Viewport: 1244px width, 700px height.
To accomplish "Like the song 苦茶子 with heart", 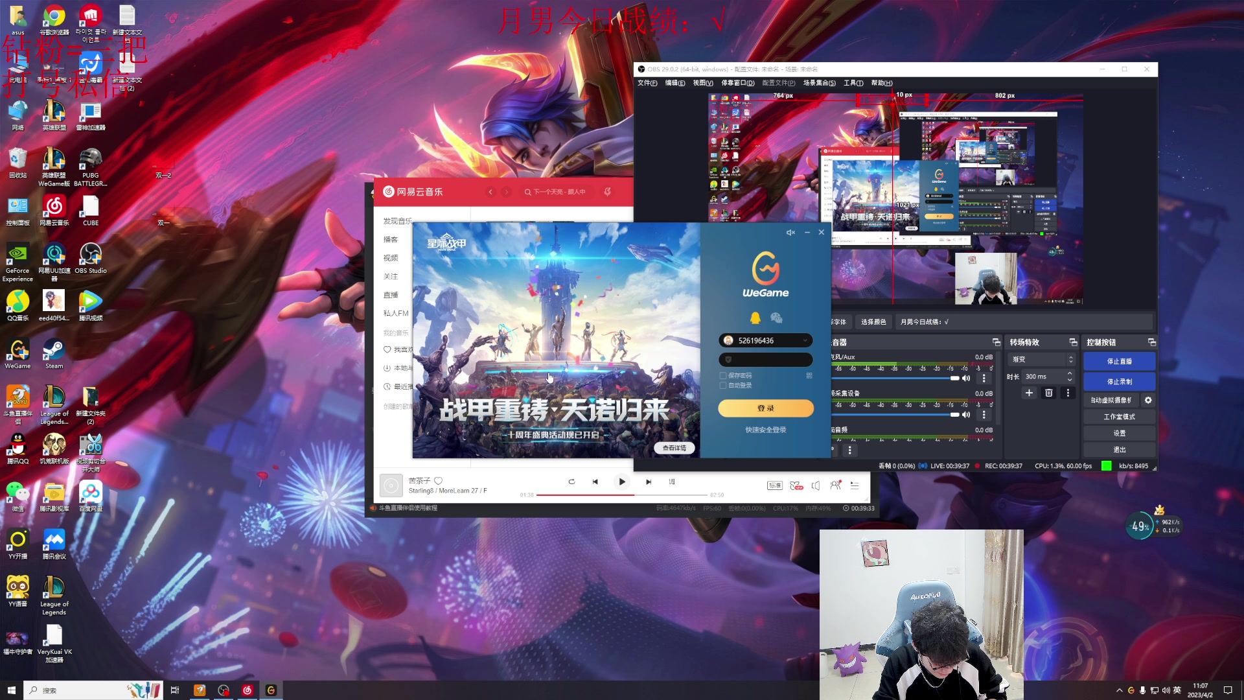I will (438, 481).
